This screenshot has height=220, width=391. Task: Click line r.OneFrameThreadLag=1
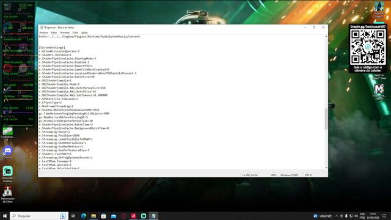point(56,106)
